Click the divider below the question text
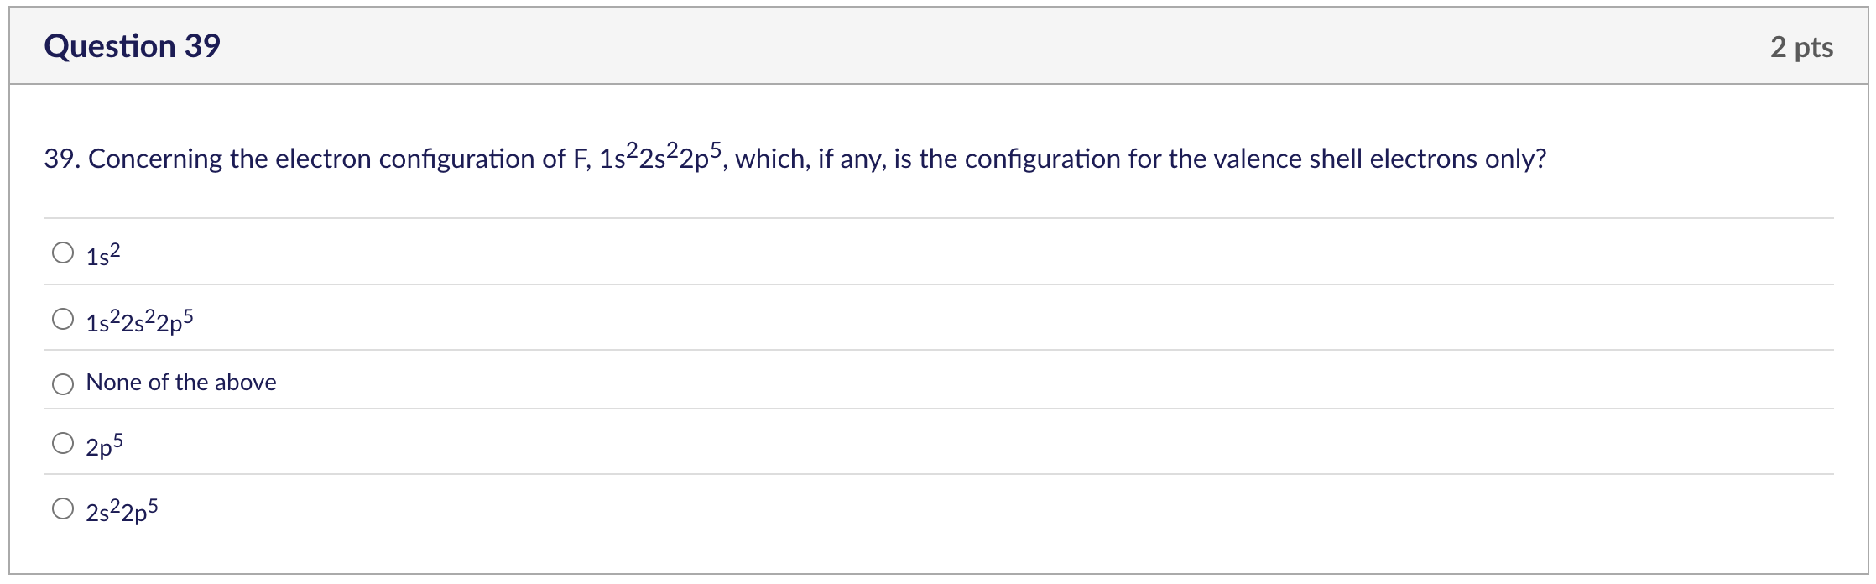The height and width of the screenshot is (584, 1876). pos(923,218)
